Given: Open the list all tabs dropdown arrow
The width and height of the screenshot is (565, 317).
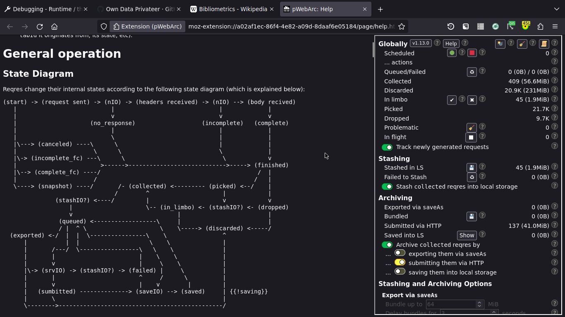Looking at the screenshot, I should tap(556, 9).
